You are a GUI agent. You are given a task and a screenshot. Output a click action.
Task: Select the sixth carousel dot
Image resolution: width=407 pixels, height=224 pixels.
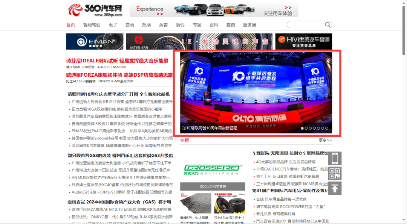323,128
